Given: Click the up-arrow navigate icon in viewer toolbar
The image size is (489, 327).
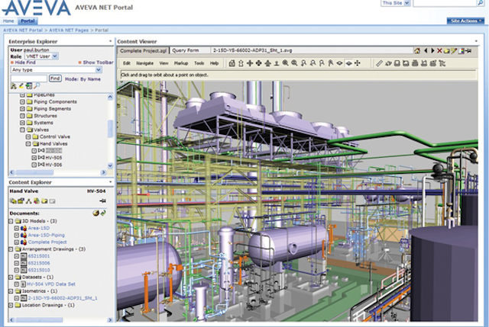Looking at the screenshot, I should pyautogui.click(x=241, y=63).
